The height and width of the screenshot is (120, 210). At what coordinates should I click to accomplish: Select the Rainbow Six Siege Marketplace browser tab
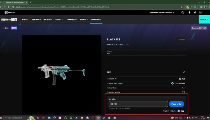click(x=15, y=2)
